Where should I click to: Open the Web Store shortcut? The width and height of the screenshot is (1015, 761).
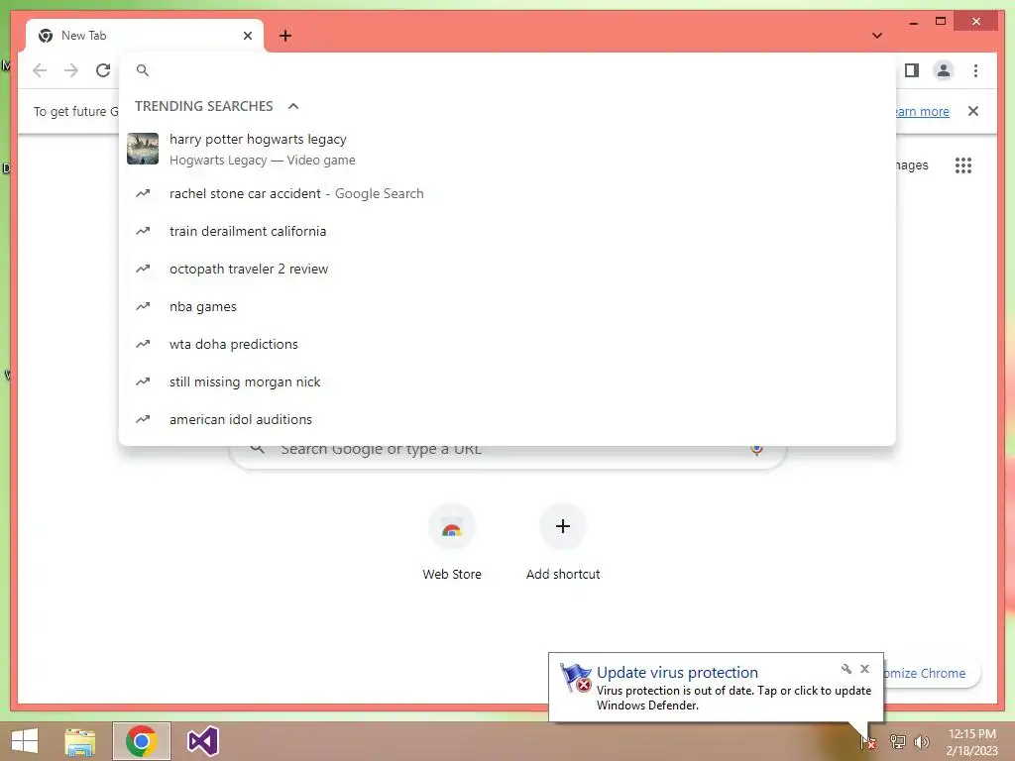[x=452, y=542]
